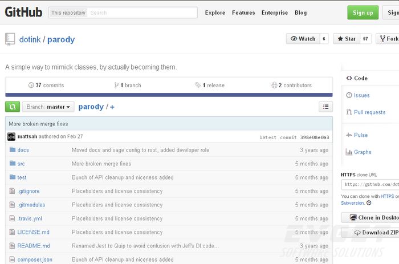This screenshot has height=264, width=399.
Task: Open the composer.json file link
Action: coord(35,259)
